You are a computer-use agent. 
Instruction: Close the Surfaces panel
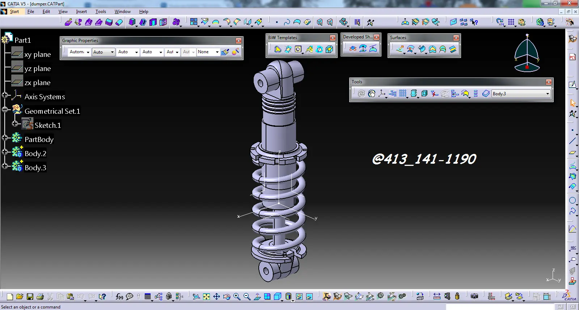(456, 38)
